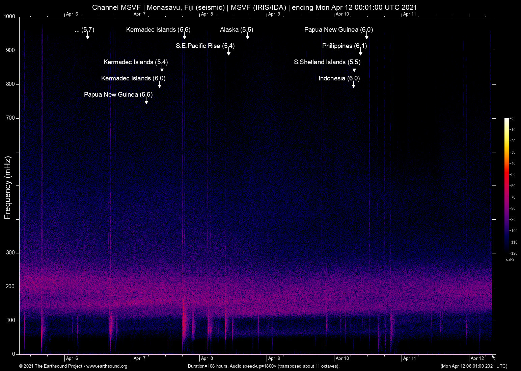Click the 1000 frequency axis value
Viewport: 521px width, 371px height.
tap(9, 17)
